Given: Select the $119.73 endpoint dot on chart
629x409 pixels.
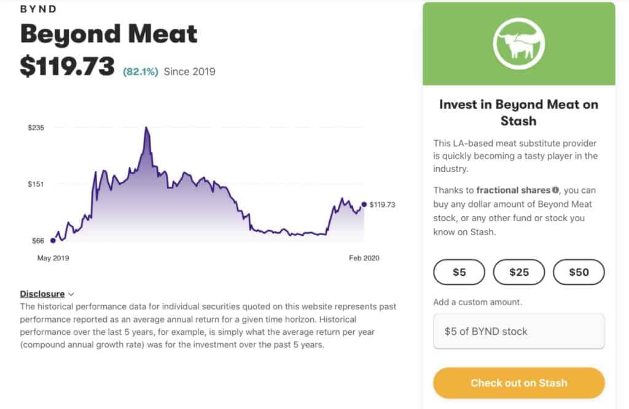Looking at the screenshot, I should pos(364,204).
